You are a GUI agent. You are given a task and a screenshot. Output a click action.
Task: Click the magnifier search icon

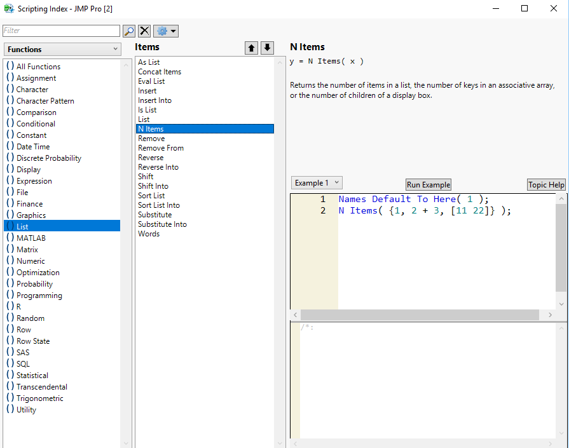pos(129,31)
